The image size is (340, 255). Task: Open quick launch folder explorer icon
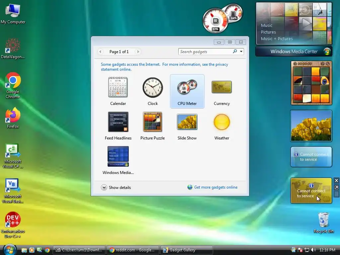(x=24, y=250)
